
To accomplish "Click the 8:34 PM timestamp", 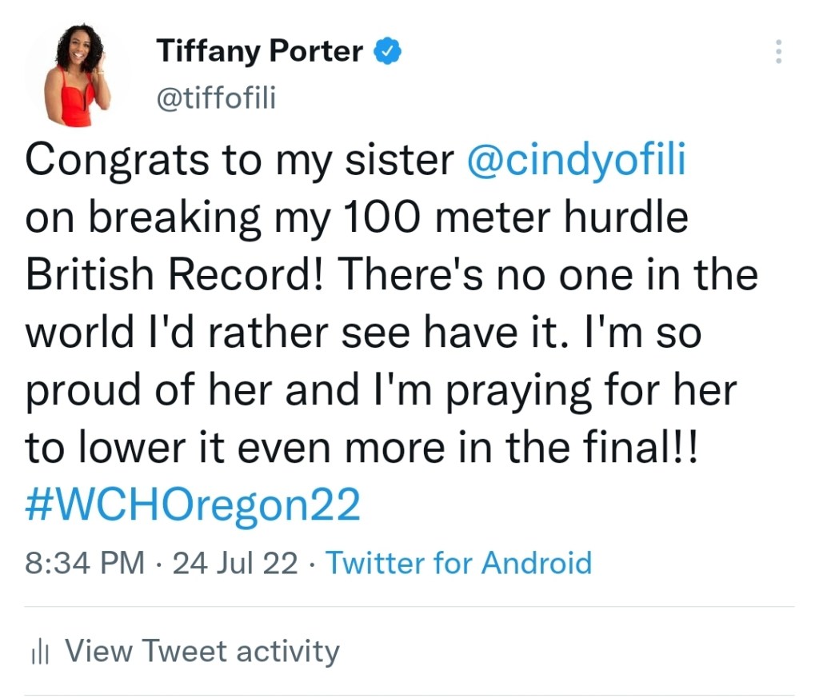I will coord(86,562).
